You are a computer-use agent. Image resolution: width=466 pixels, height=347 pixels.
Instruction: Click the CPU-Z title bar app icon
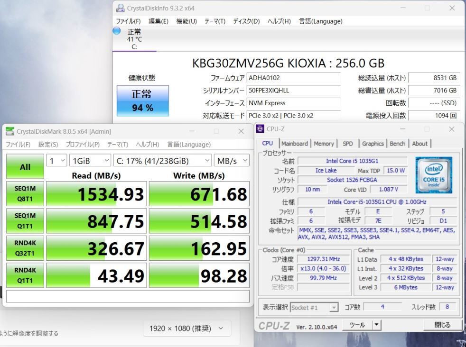coord(260,129)
